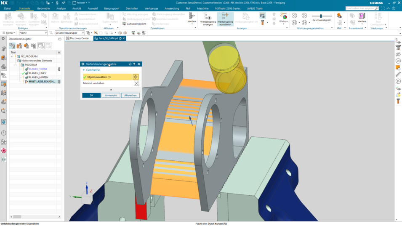The image size is (402, 226).
Task: Open resource bar settings gear
Action: 3,39
